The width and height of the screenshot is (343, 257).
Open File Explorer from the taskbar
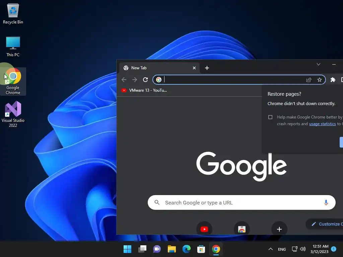tap(172, 249)
